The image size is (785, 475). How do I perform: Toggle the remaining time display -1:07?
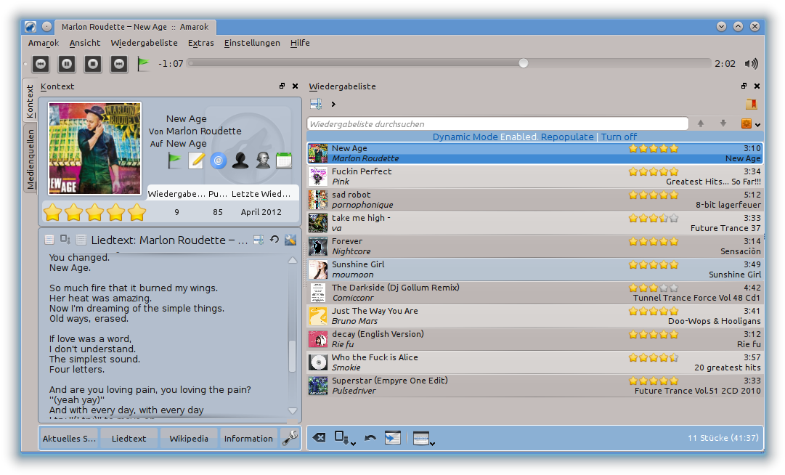click(x=171, y=64)
